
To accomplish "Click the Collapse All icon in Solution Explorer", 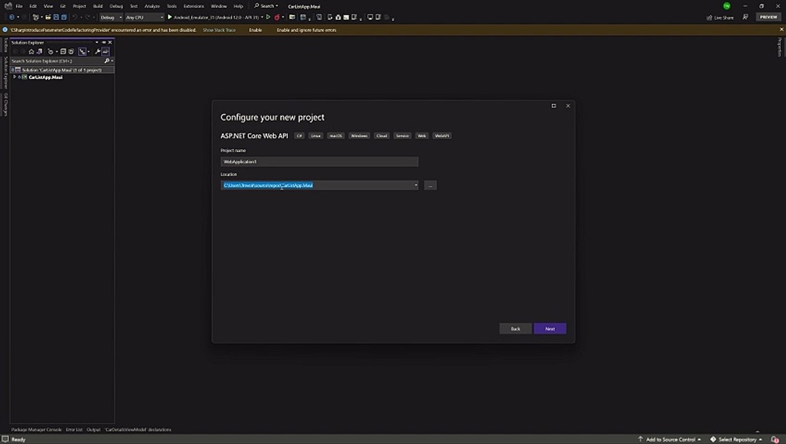I will tap(63, 52).
